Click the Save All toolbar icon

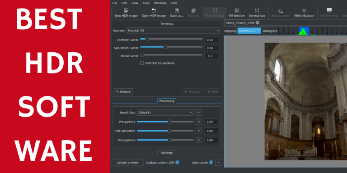tap(193, 10)
